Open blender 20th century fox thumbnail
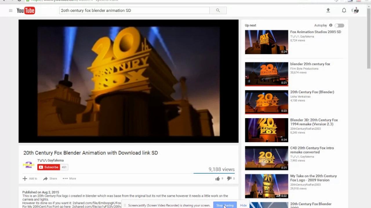Viewport: 371px width, 208px height. pos(266,74)
